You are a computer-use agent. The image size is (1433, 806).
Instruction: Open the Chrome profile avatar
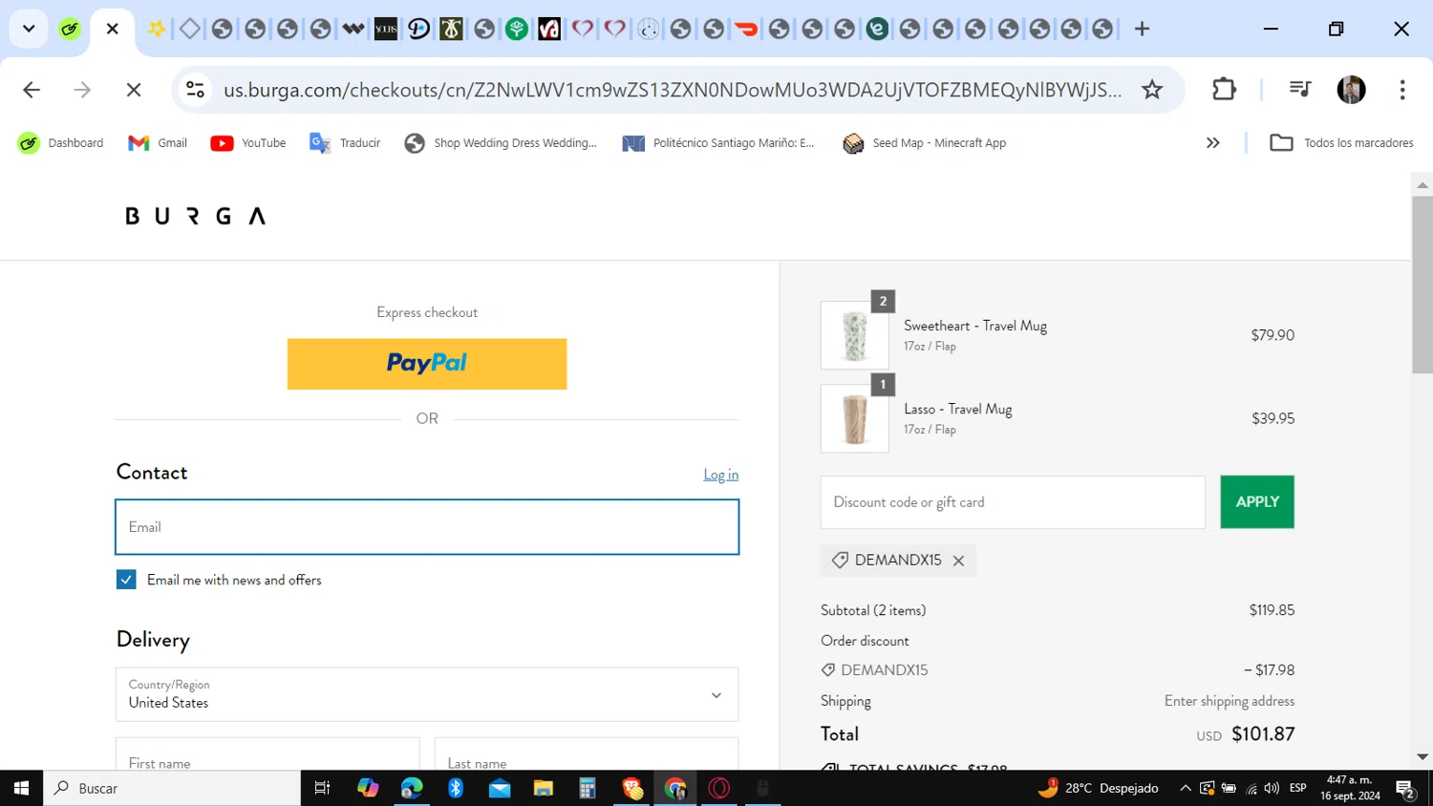[x=1351, y=90]
